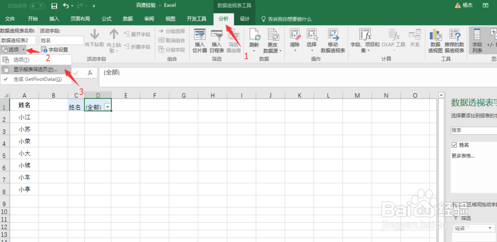Switch to the 公式 ribbon tab
This screenshot has height=242, width=497.
(106, 19)
